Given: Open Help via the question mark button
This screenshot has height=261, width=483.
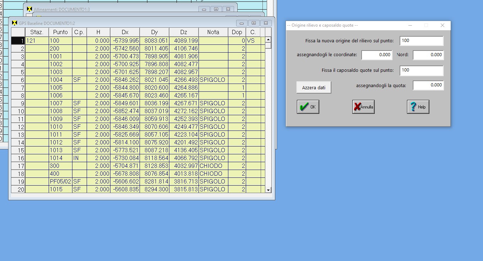Looking at the screenshot, I should 418,107.
